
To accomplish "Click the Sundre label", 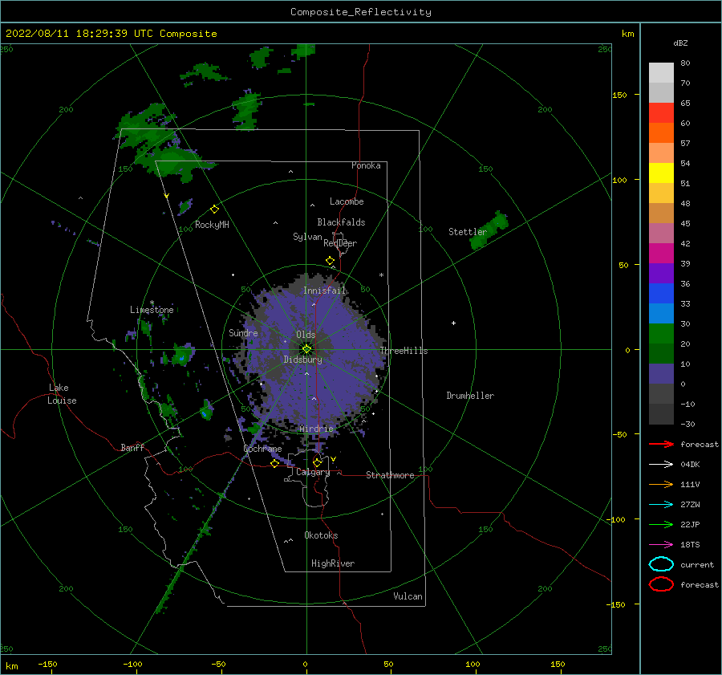I will (x=243, y=333).
